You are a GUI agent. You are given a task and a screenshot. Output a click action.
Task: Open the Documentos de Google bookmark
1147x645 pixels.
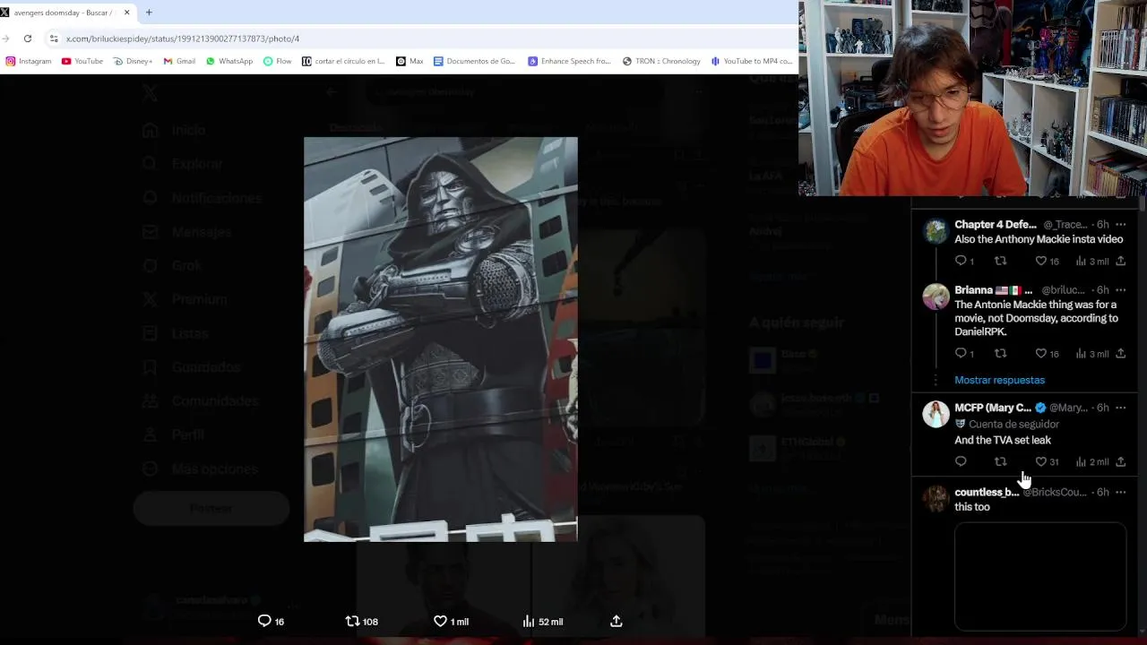[x=475, y=61]
